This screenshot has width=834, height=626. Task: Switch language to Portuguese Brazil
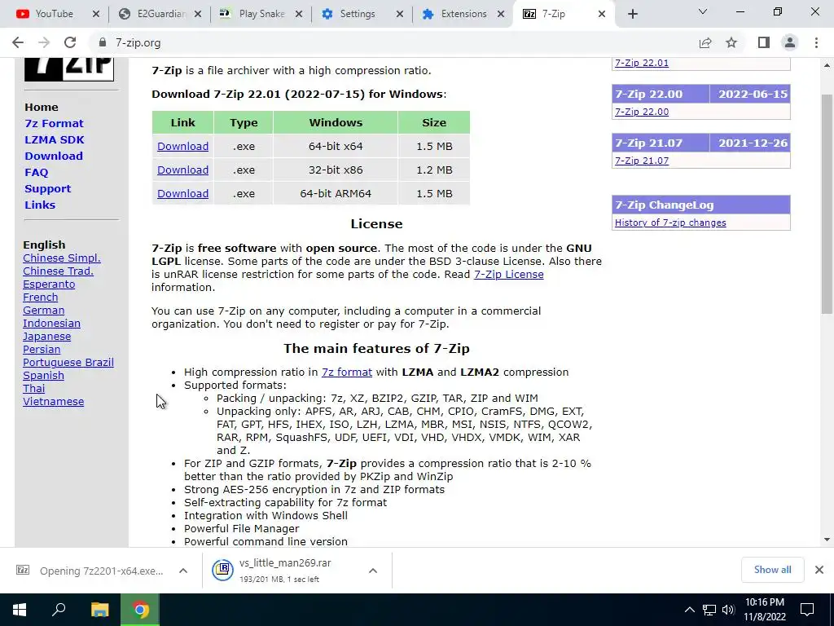[68, 363]
